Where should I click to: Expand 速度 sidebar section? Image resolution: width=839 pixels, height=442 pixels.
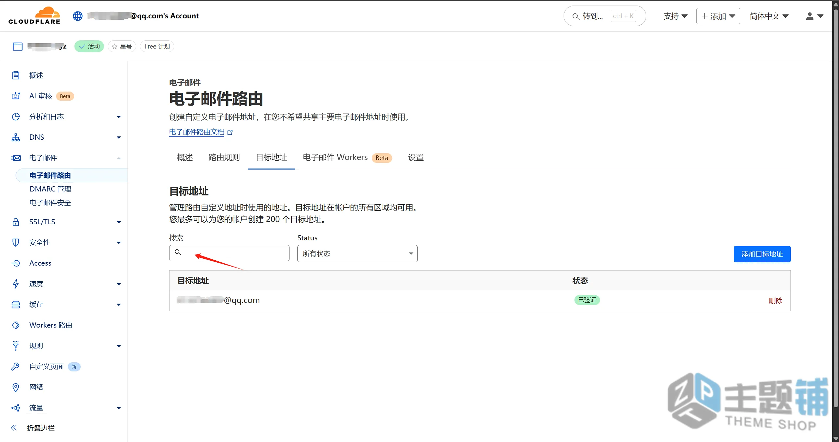[x=119, y=284]
